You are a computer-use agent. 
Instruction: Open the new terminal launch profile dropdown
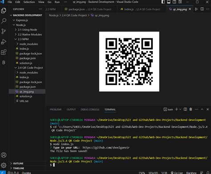(x=180, y=109)
